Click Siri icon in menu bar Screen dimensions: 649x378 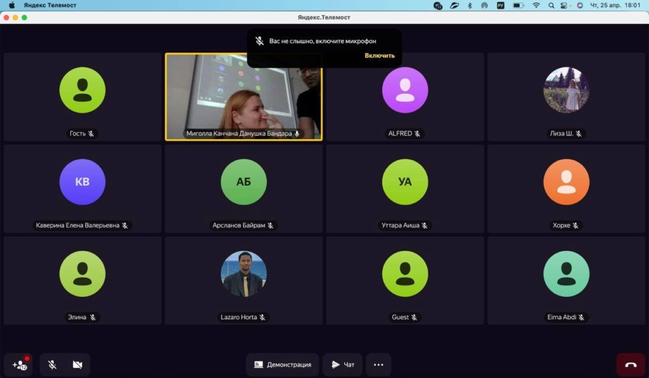(x=579, y=5)
